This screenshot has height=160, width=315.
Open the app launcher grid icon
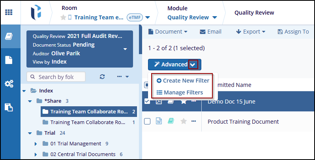[x=8, y=12]
